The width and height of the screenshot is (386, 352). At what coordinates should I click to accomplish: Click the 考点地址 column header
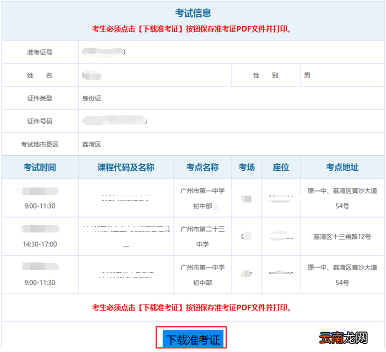342,167
